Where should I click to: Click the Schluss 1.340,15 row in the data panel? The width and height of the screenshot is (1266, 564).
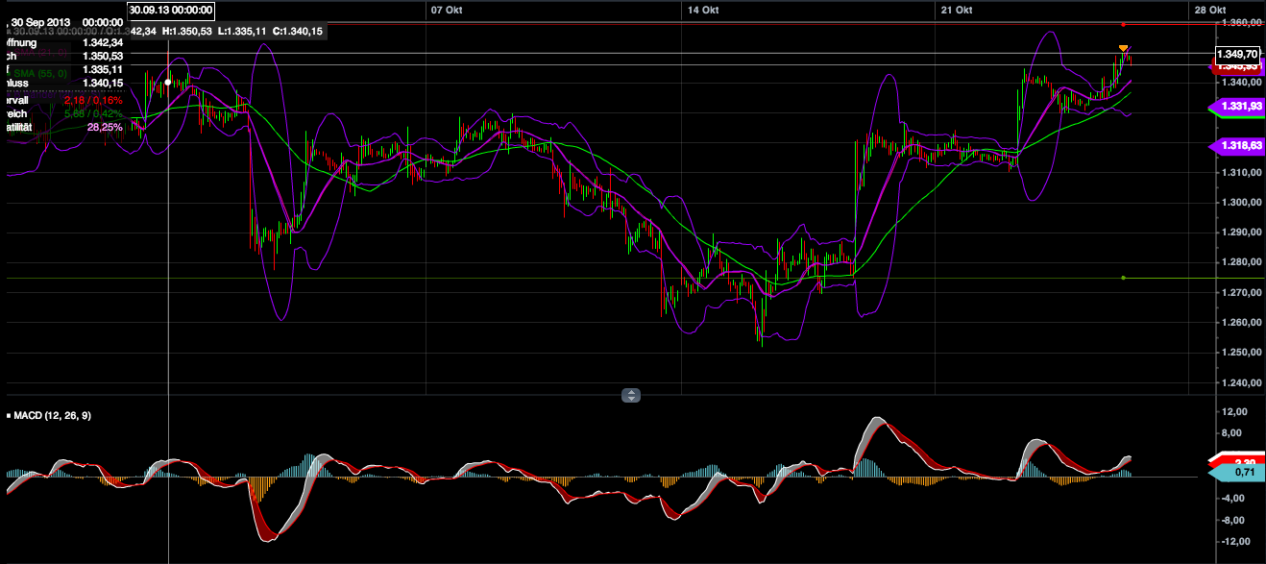click(58, 83)
